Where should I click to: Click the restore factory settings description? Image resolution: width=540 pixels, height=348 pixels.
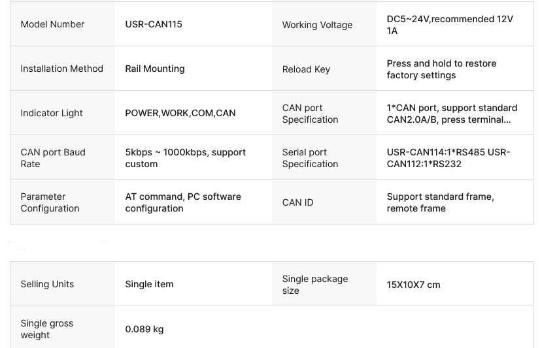(x=441, y=69)
